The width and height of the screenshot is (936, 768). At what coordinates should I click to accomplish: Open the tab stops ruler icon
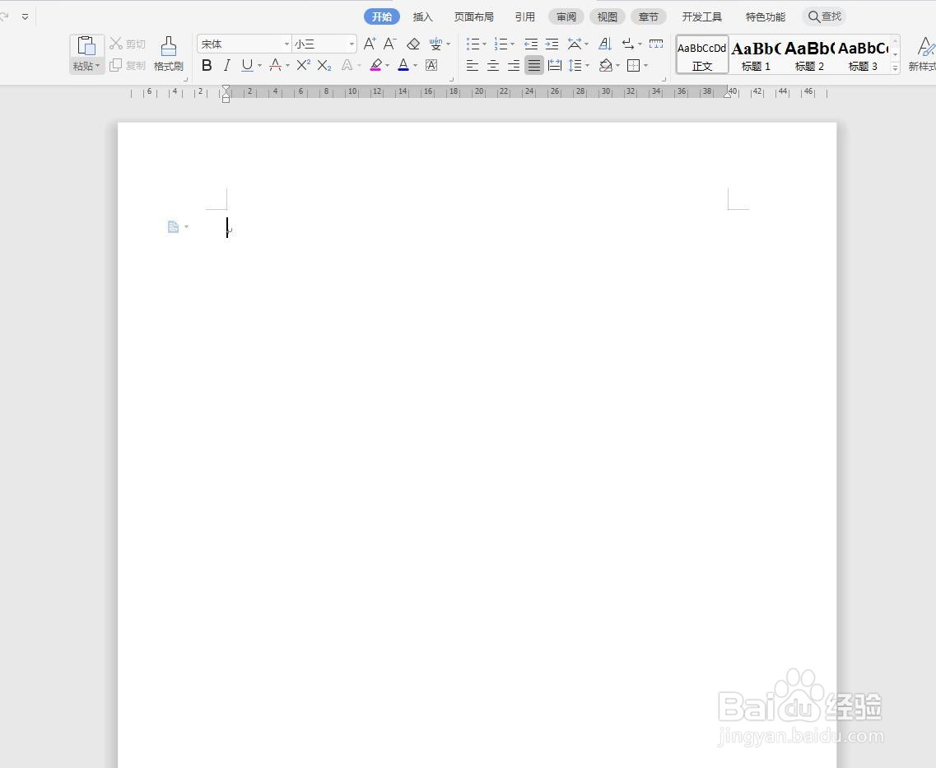pos(656,44)
